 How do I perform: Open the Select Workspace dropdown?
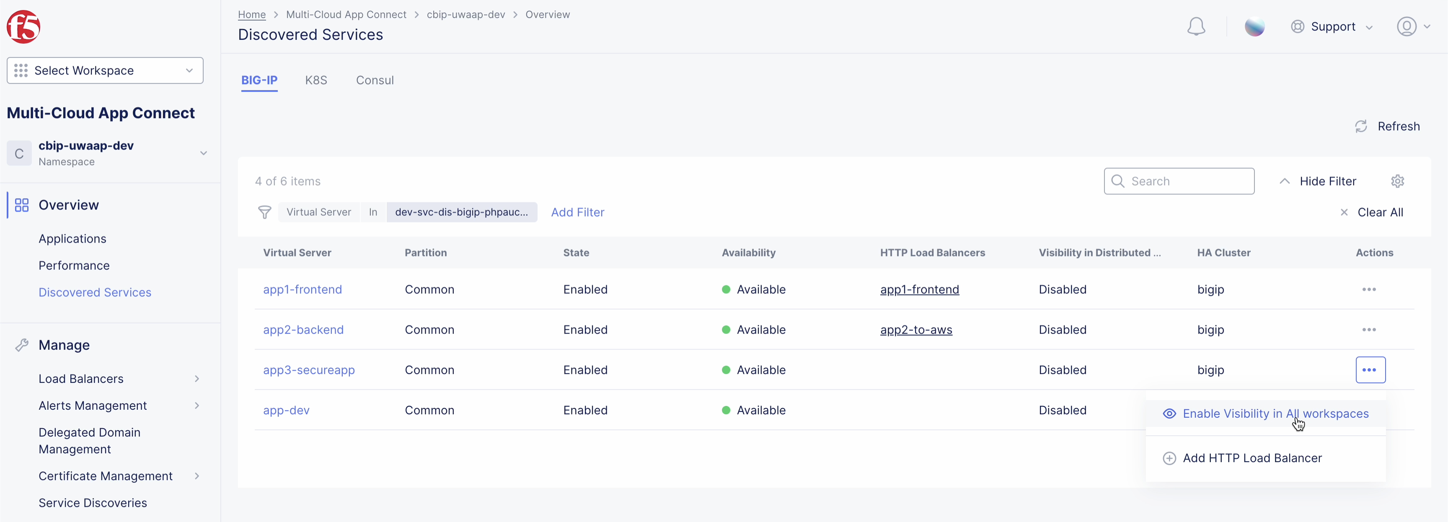105,70
